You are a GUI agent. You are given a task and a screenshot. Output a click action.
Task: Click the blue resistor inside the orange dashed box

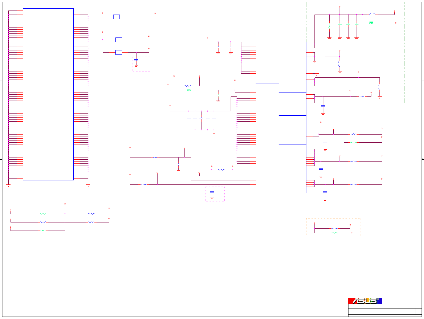pos(334,228)
